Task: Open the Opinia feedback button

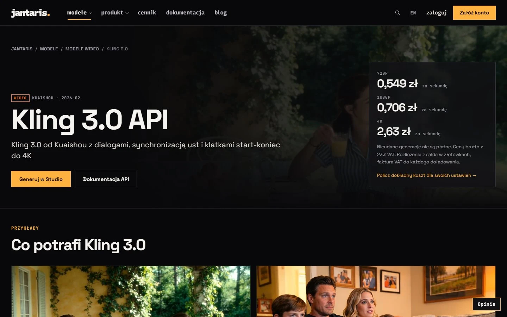Action: coord(486,304)
